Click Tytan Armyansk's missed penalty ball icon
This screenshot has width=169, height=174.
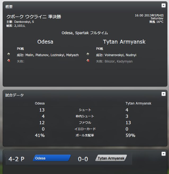(88, 60)
